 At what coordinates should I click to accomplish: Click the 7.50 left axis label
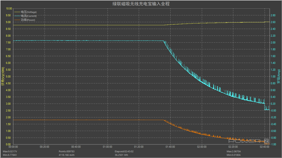pyautogui.click(x=8, y=42)
